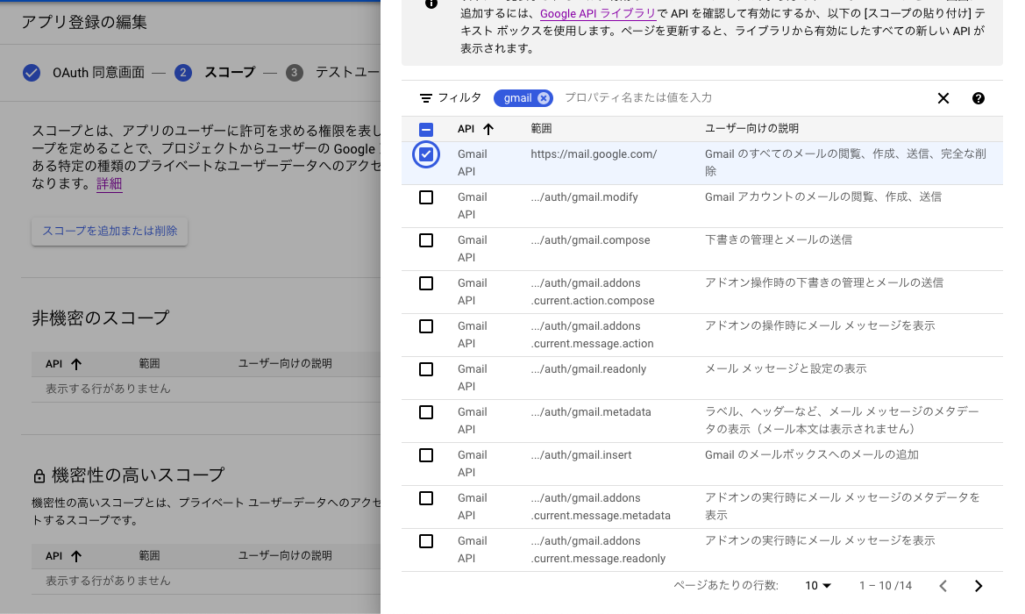Image resolution: width=1025 pixels, height=614 pixels.
Task: Click the lock icon beside 機密性の高いスコープ
Action: click(x=39, y=476)
